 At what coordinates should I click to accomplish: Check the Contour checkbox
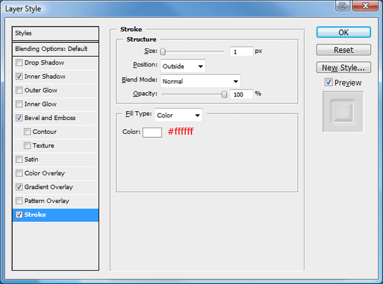pyautogui.click(x=27, y=132)
